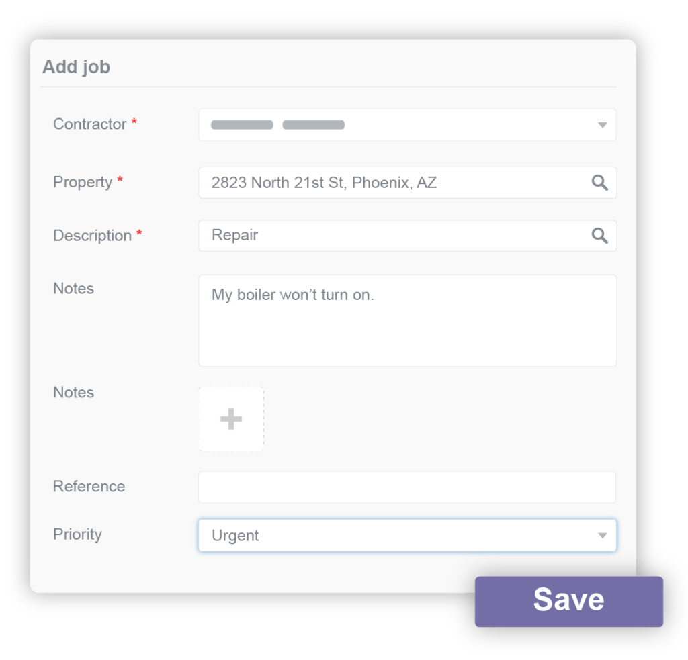Click the plus icon to add an attachment
The image size is (688, 660).
click(231, 418)
